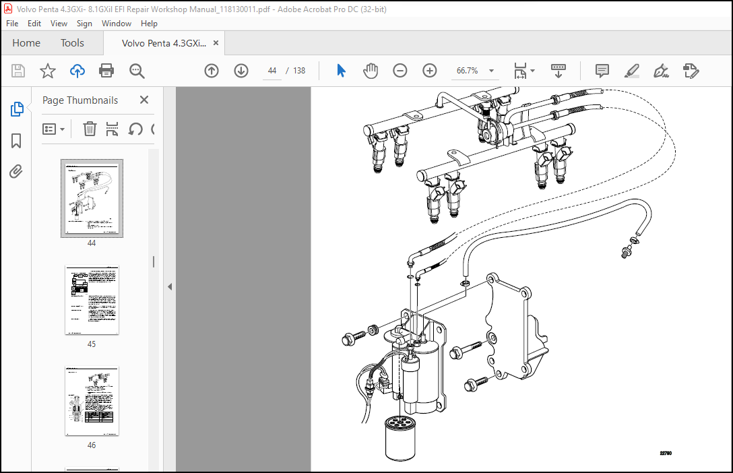Open the Find text magnifier tool

click(137, 71)
